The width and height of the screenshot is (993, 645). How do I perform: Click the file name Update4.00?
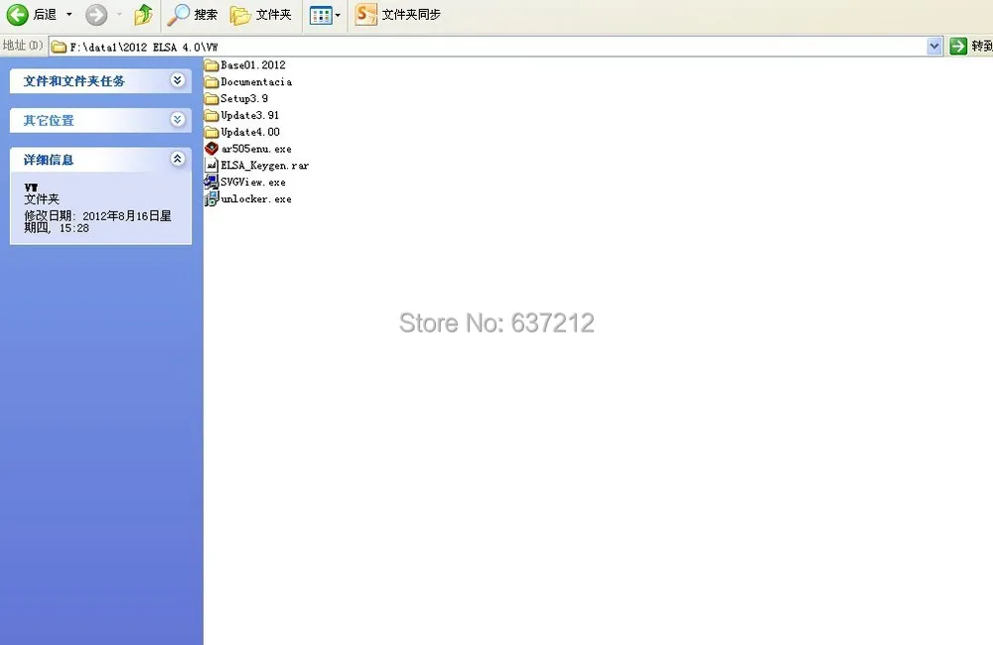[x=250, y=132]
